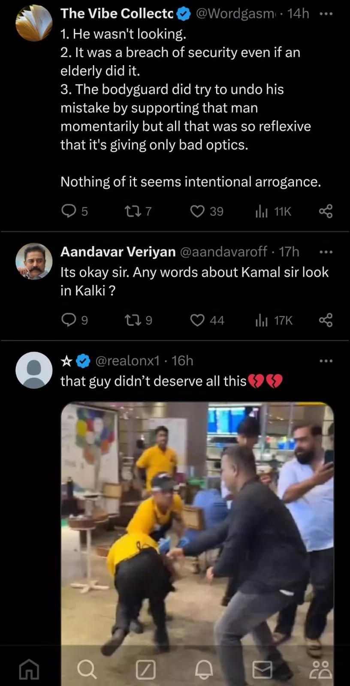Reply to The Vibe Collector's tweet

(69, 211)
